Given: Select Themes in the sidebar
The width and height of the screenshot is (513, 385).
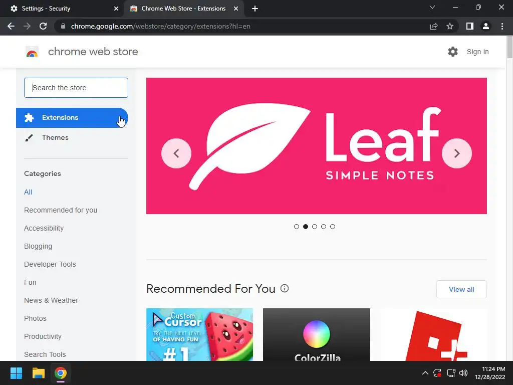Looking at the screenshot, I should (x=72, y=137).
